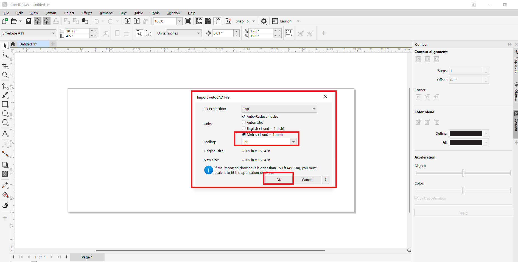Image resolution: width=518 pixels, height=262 pixels.
Task: Select the mitered corner option
Action: (418, 97)
